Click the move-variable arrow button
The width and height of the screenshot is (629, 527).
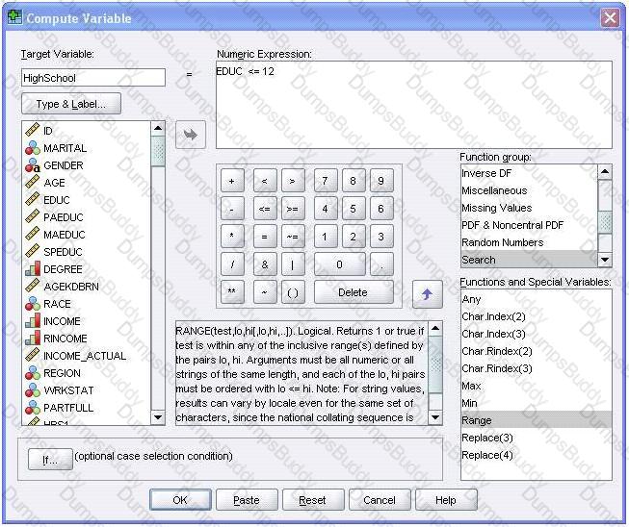click(x=191, y=135)
